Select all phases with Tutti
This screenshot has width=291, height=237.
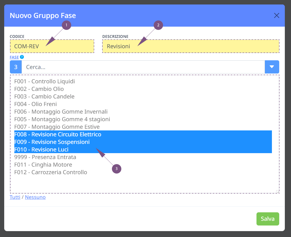(x=15, y=197)
